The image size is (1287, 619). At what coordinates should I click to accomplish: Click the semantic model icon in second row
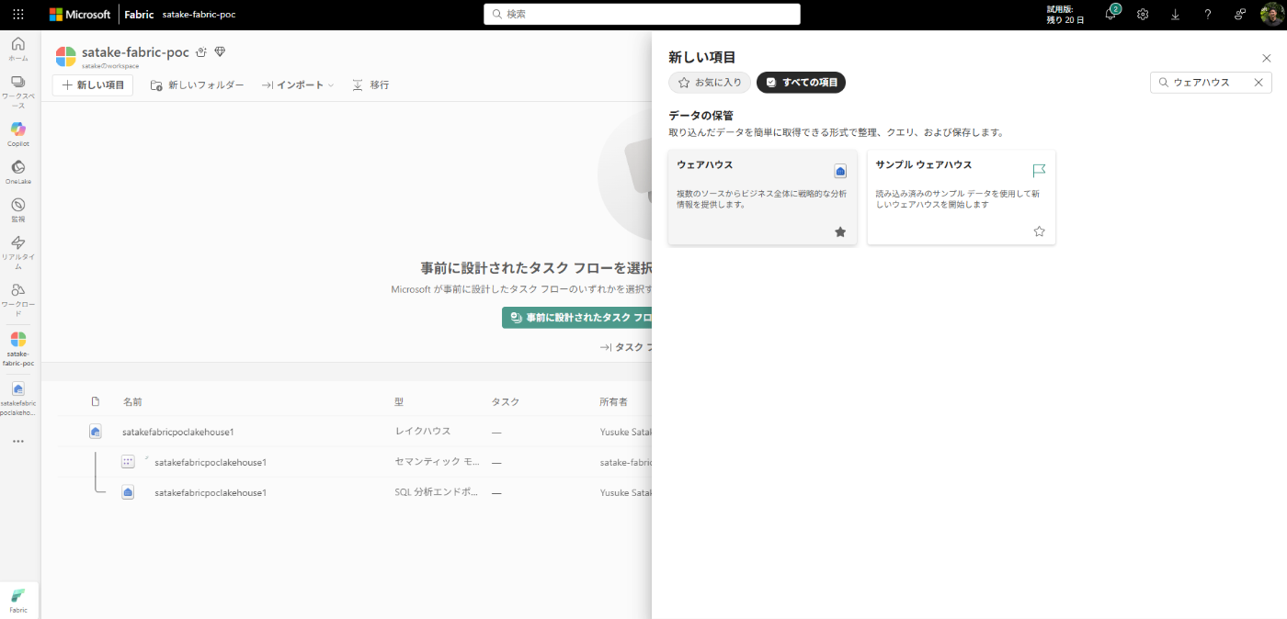click(128, 462)
